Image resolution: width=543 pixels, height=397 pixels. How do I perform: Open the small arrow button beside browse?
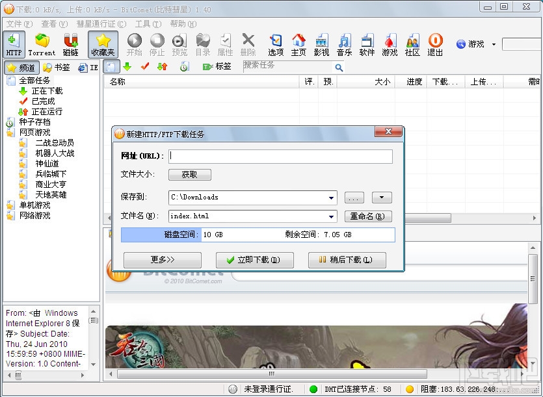click(382, 198)
